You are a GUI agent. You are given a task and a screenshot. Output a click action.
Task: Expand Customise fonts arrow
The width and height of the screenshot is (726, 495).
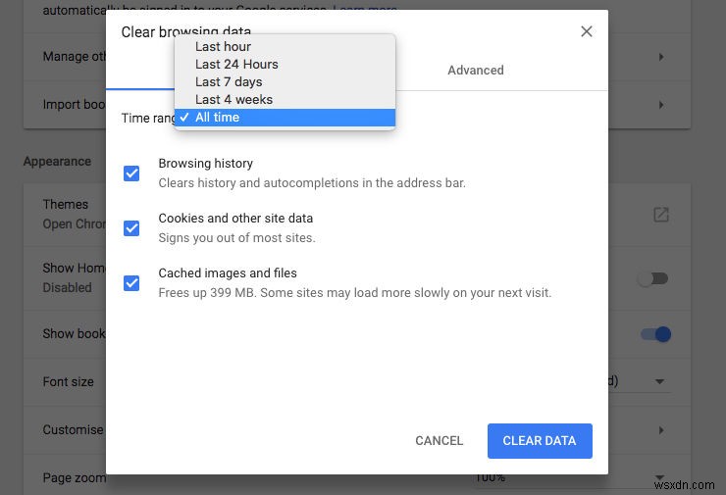coord(661,429)
